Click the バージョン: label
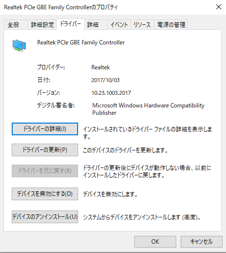 [x=48, y=93]
